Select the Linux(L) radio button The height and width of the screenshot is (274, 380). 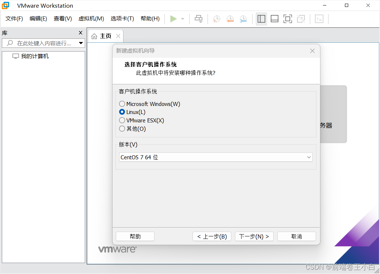122,112
